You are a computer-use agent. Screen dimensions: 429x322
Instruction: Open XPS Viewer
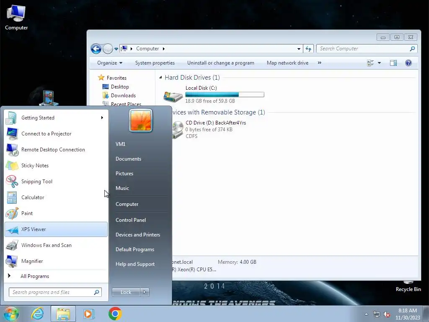click(56, 229)
